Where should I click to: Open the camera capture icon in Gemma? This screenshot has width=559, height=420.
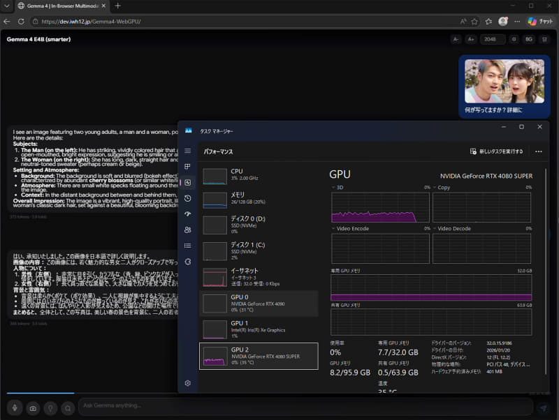32,408
